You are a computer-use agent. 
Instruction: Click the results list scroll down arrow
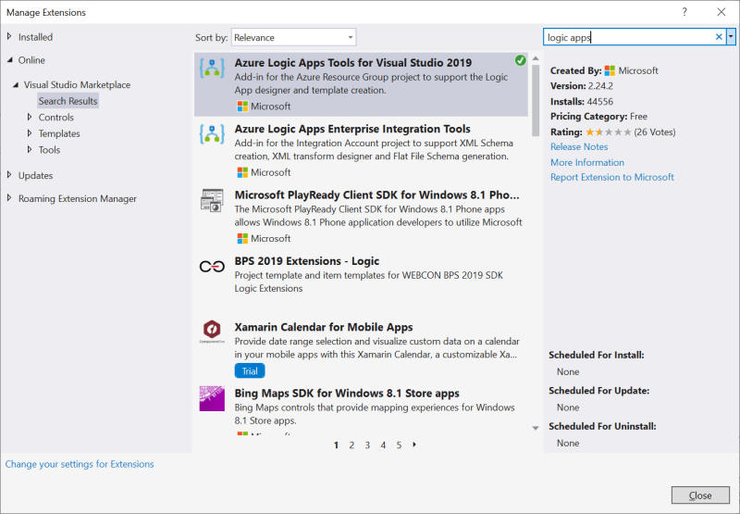click(536, 428)
